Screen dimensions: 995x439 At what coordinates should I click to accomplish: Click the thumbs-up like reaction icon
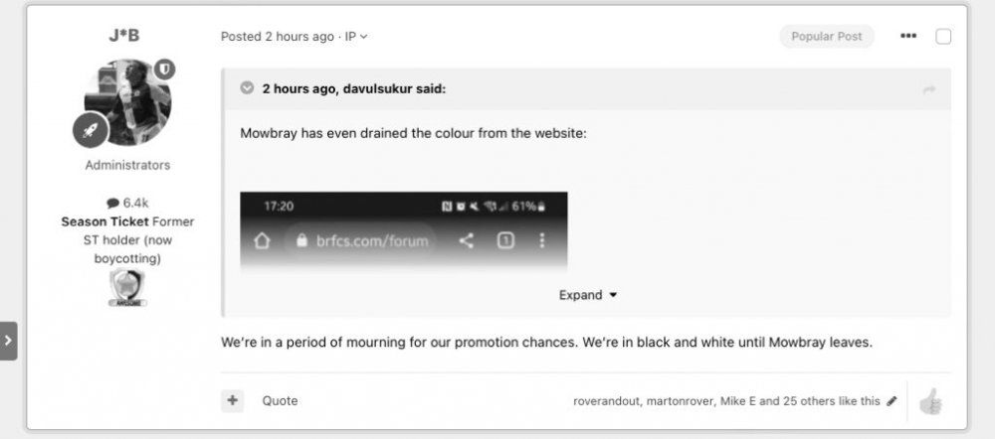coord(930,401)
